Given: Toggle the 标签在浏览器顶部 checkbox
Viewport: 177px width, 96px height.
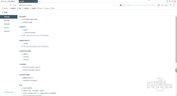Looking at the screenshot, I should tap(22, 88).
